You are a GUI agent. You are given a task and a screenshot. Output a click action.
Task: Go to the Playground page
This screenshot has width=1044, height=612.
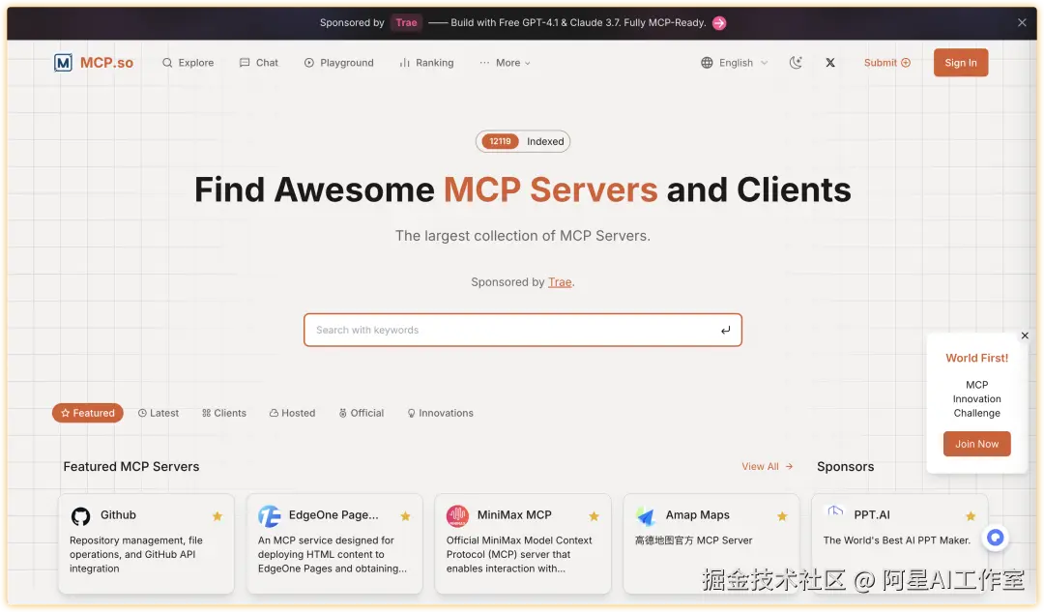pos(339,63)
